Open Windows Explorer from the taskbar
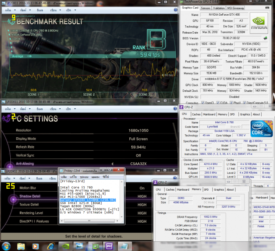The width and height of the screenshot is (275, 251). [21, 246]
